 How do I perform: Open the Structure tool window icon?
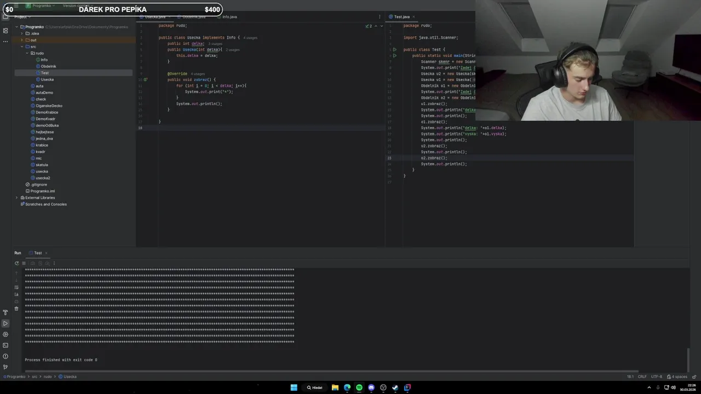[x=5, y=31]
